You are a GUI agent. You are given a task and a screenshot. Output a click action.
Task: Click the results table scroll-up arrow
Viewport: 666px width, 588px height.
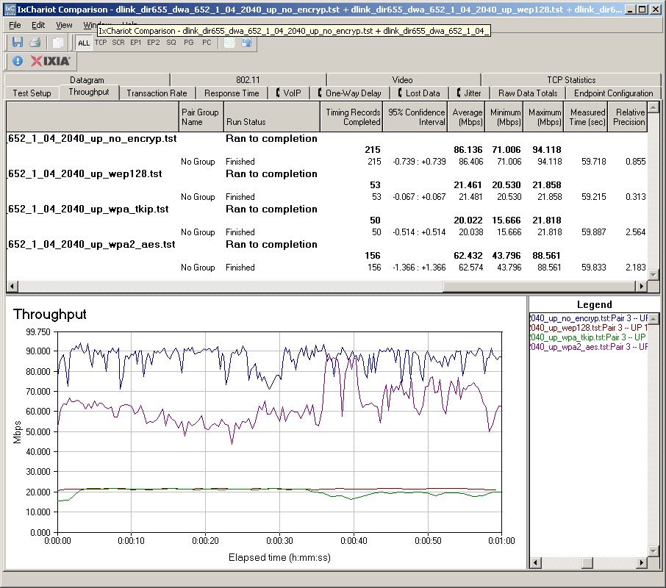pos(654,107)
